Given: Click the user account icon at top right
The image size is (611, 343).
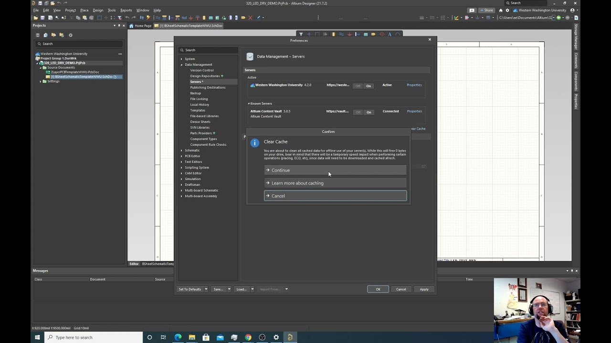Looking at the screenshot, I should pos(572,10).
